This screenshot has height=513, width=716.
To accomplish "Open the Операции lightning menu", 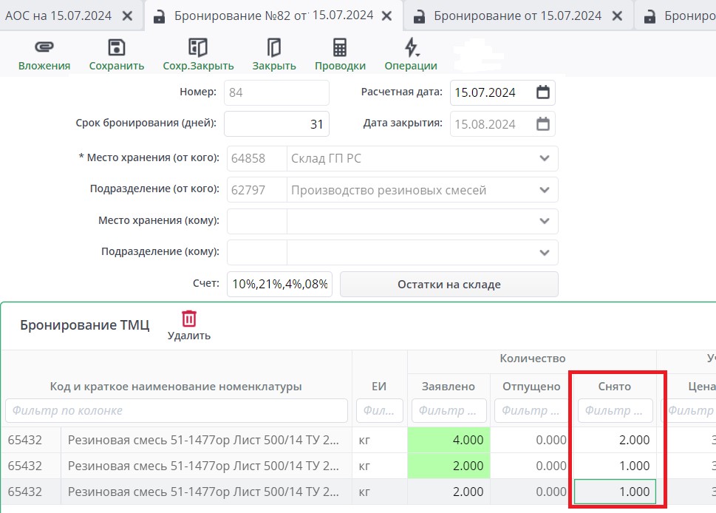I will pos(411,48).
